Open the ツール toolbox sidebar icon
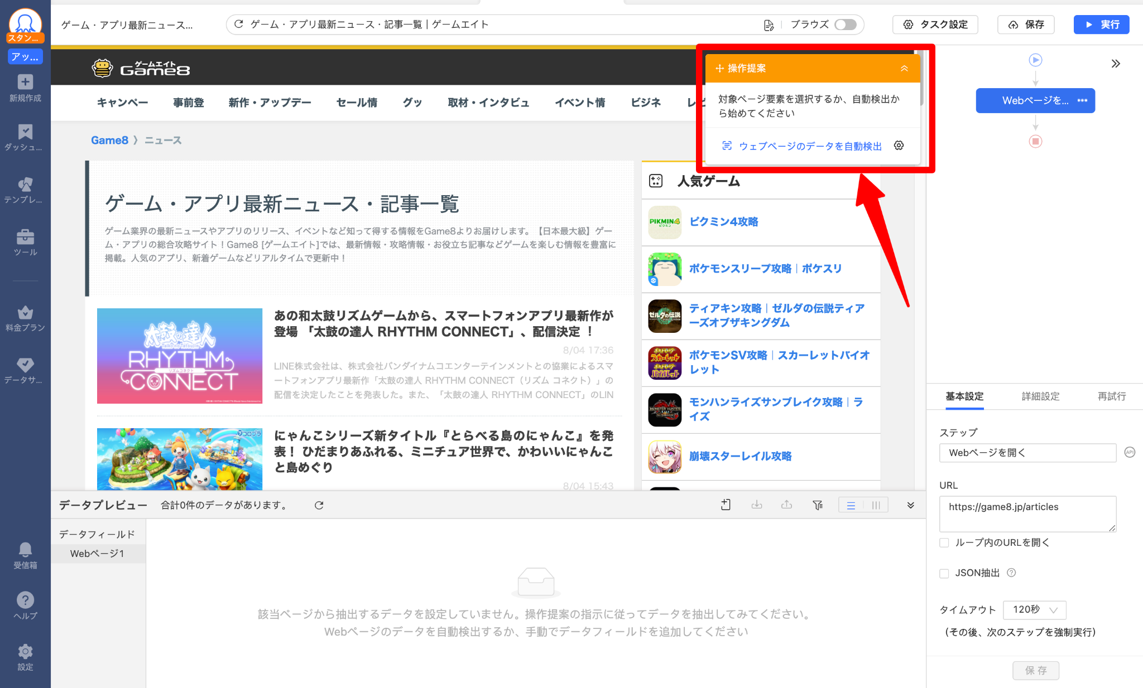1143x688 pixels. (x=25, y=243)
